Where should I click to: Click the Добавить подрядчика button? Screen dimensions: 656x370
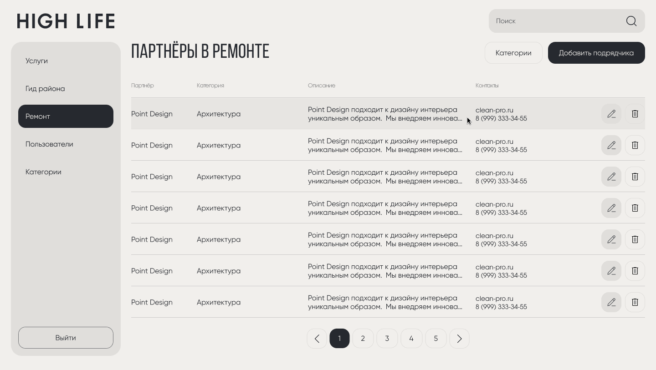[596, 53]
